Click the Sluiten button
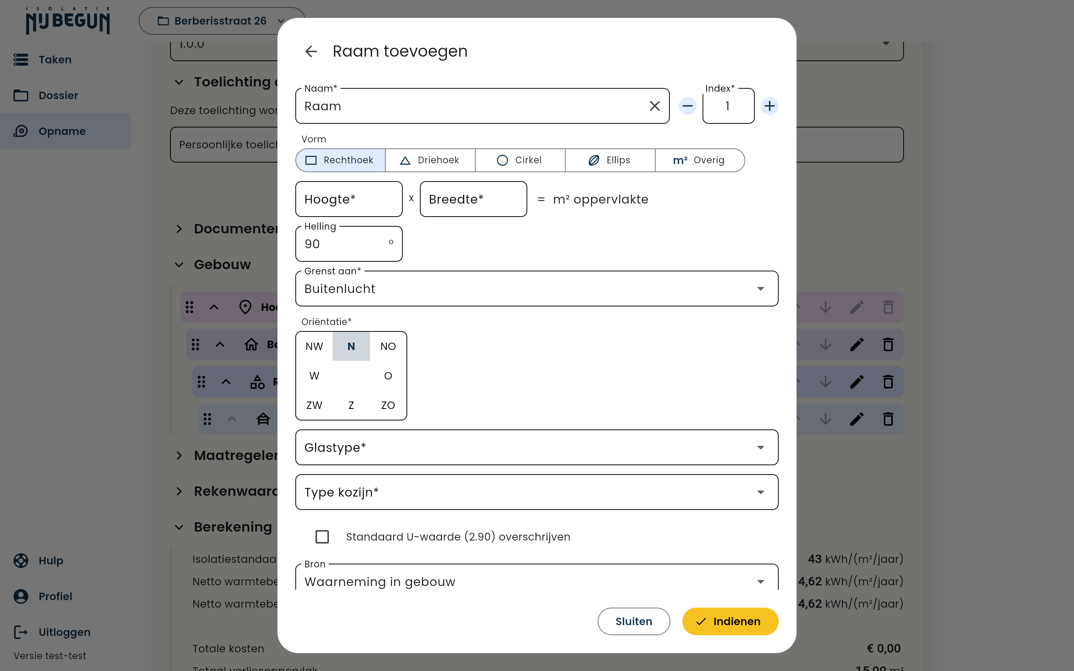 pyautogui.click(x=634, y=621)
